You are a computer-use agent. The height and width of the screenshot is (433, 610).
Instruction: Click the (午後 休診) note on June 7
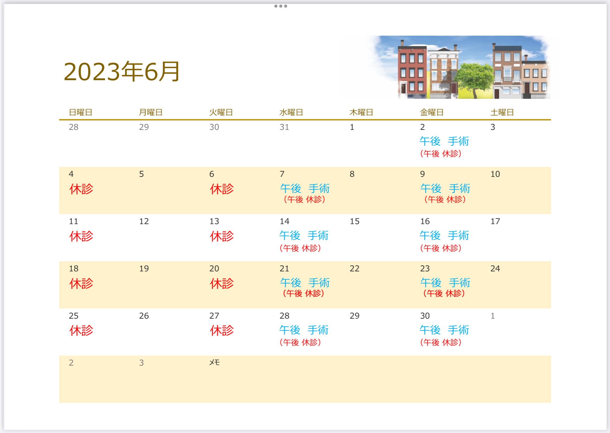(x=304, y=199)
